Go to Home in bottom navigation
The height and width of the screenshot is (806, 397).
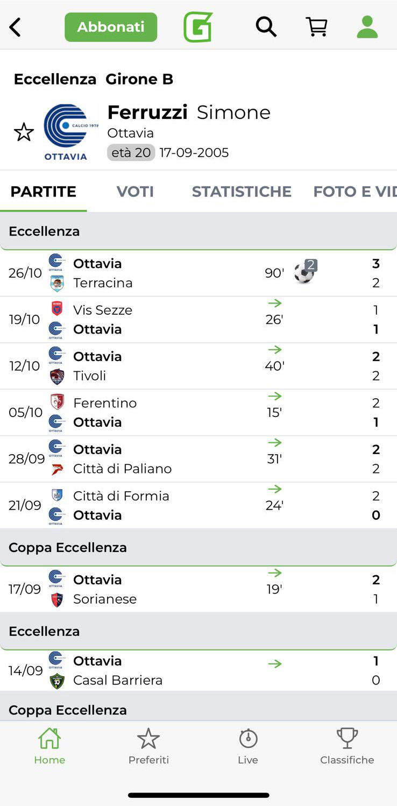(x=49, y=746)
